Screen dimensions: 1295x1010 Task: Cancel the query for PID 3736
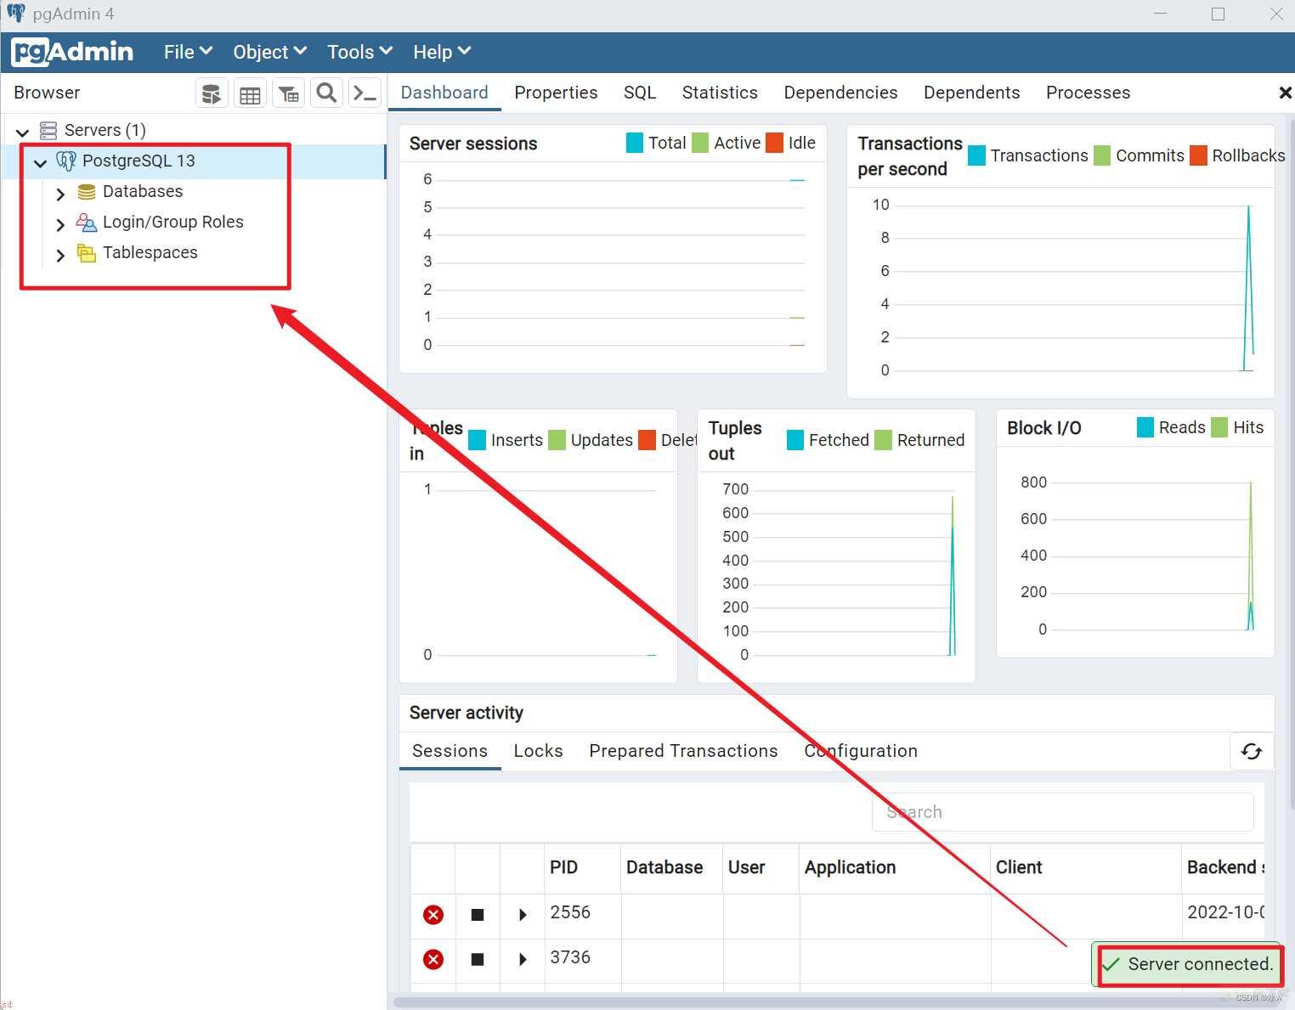[478, 959]
